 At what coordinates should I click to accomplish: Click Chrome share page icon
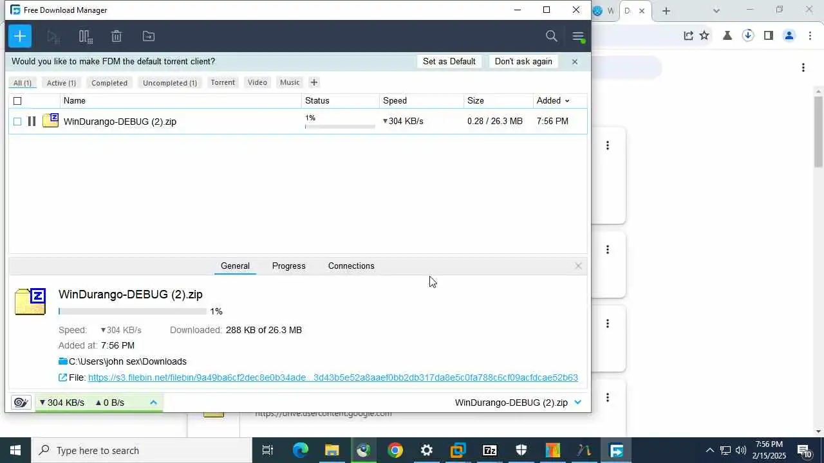tap(688, 35)
